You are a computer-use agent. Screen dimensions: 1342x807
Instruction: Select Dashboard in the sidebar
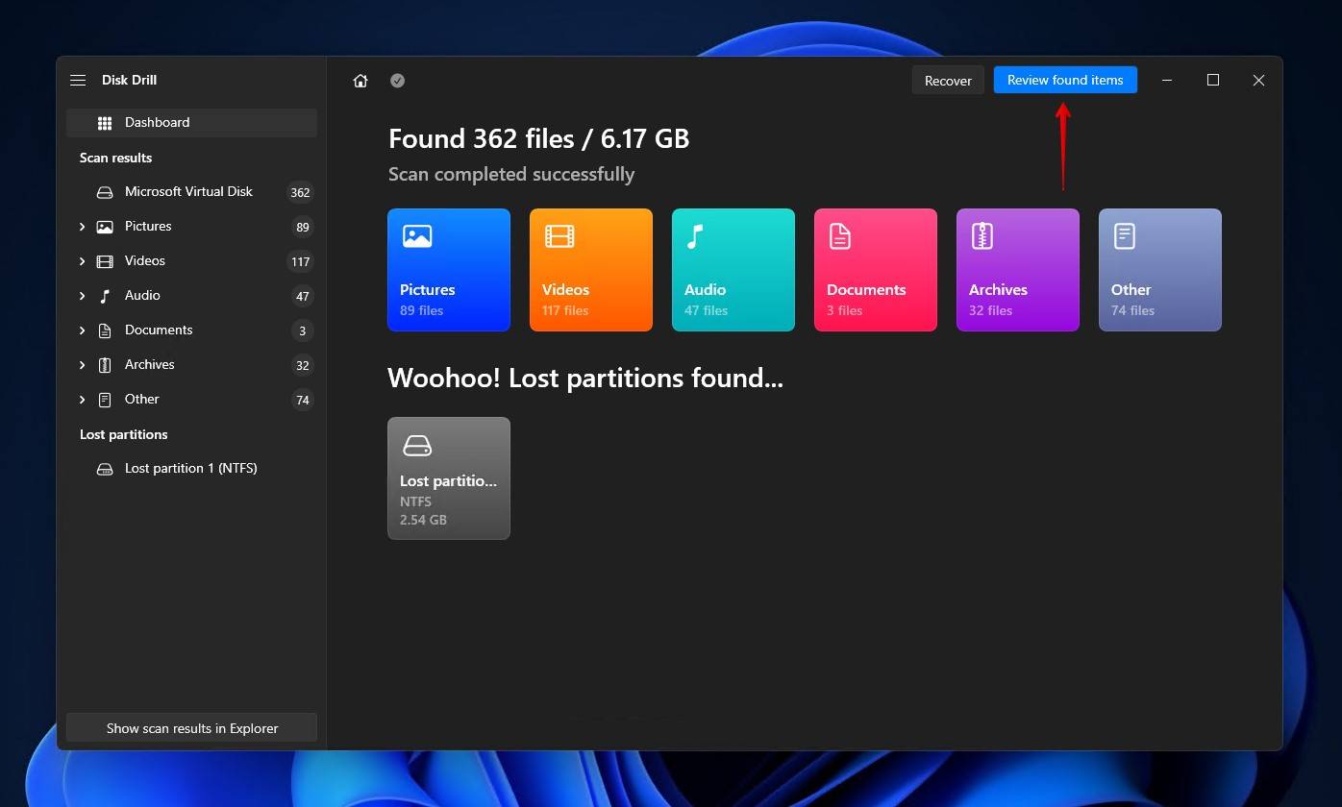[x=157, y=122]
